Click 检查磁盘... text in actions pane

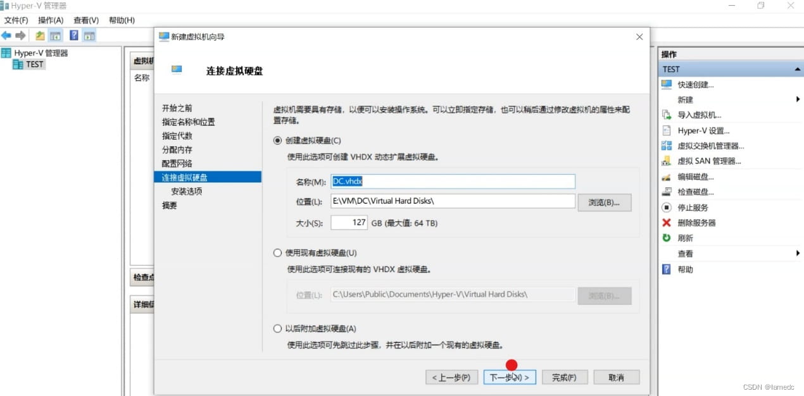[x=696, y=192]
